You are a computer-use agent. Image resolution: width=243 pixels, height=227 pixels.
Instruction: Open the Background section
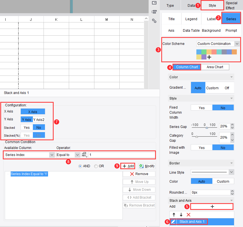[x=211, y=30]
